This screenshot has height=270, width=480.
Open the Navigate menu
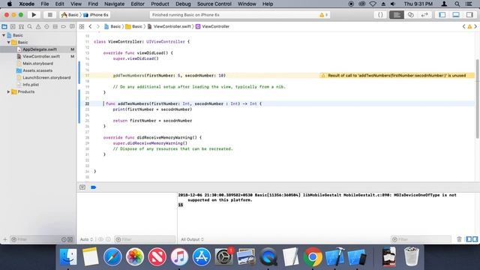click(x=114, y=4)
